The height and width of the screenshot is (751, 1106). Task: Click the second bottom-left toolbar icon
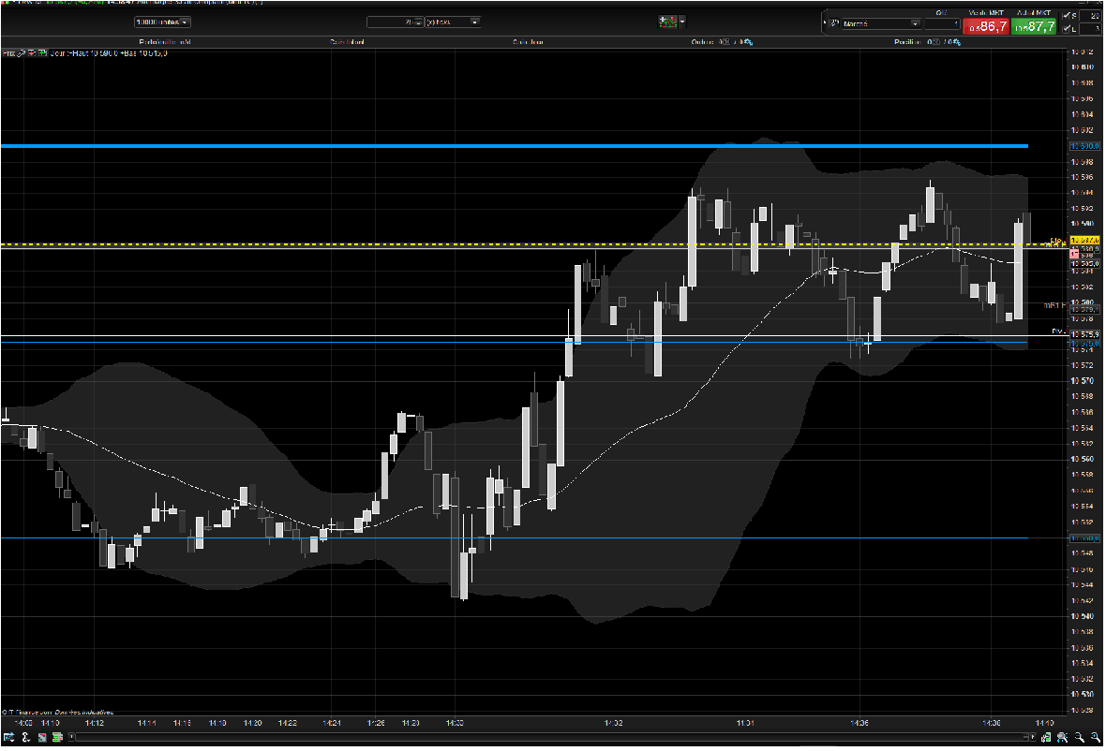click(25, 737)
